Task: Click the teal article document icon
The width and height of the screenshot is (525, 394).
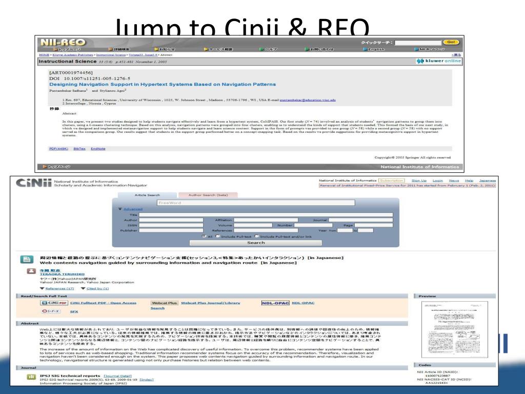Action: click(27, 259)
